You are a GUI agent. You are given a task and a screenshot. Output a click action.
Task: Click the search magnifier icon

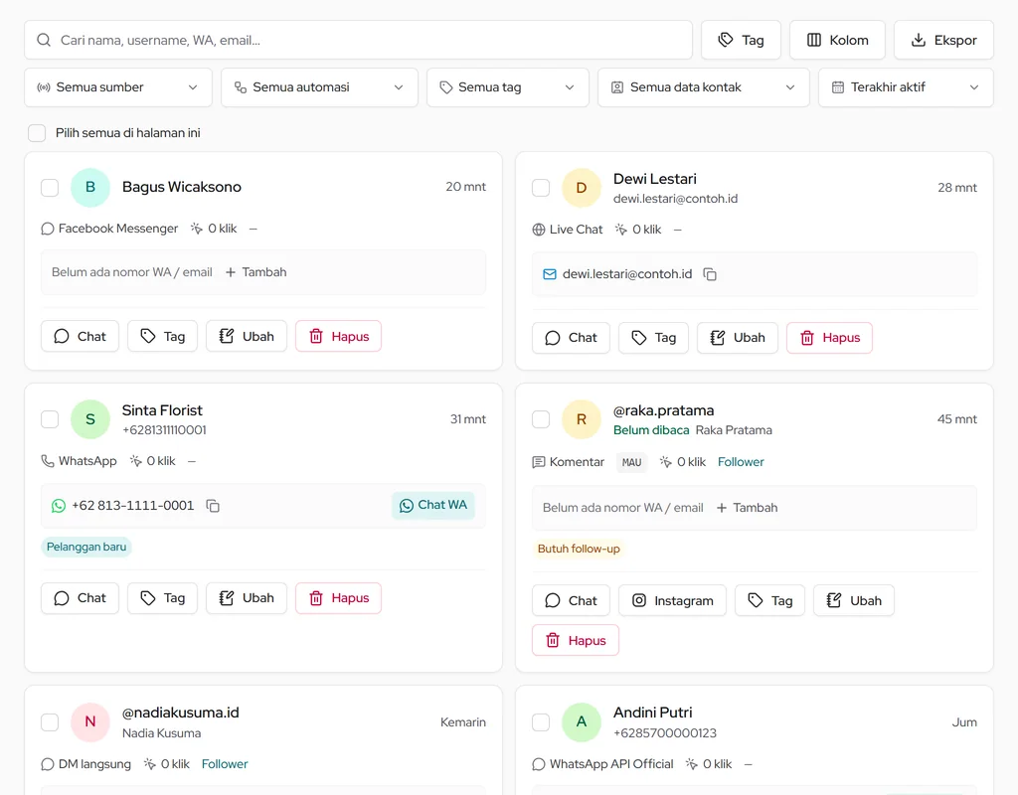click(x=44, y=40)
